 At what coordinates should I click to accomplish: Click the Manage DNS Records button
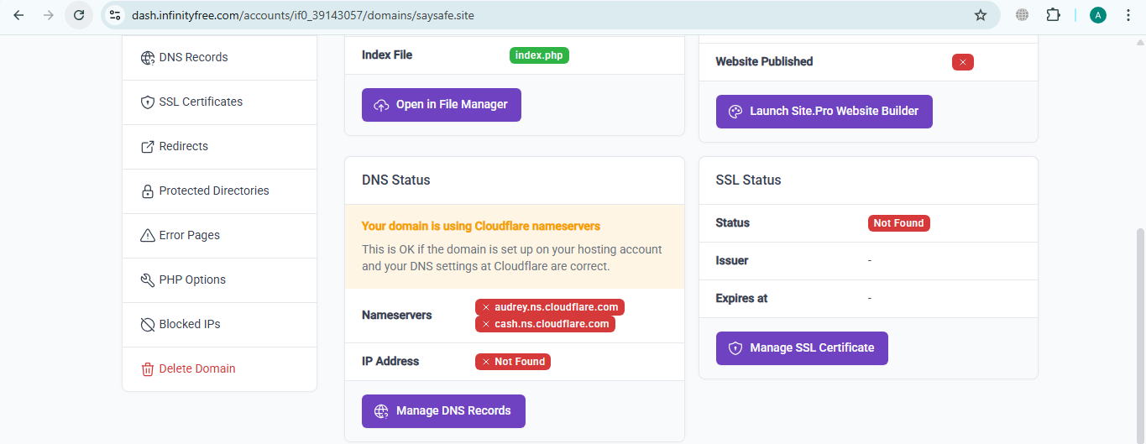[x=442, y=411]
